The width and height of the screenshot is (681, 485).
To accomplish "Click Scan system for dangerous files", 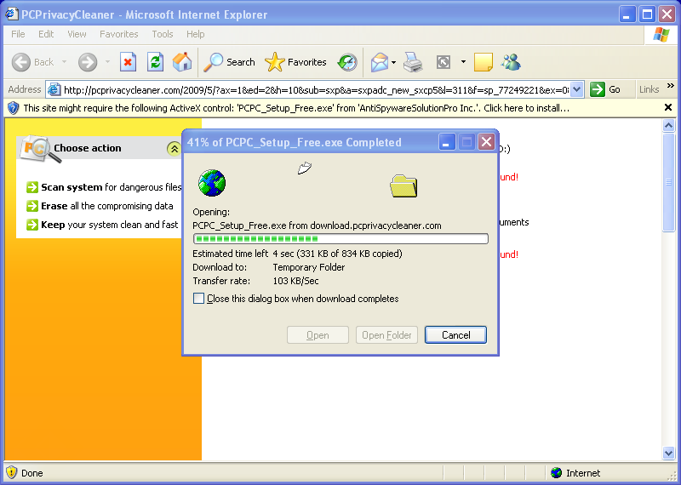I will 112,187.
